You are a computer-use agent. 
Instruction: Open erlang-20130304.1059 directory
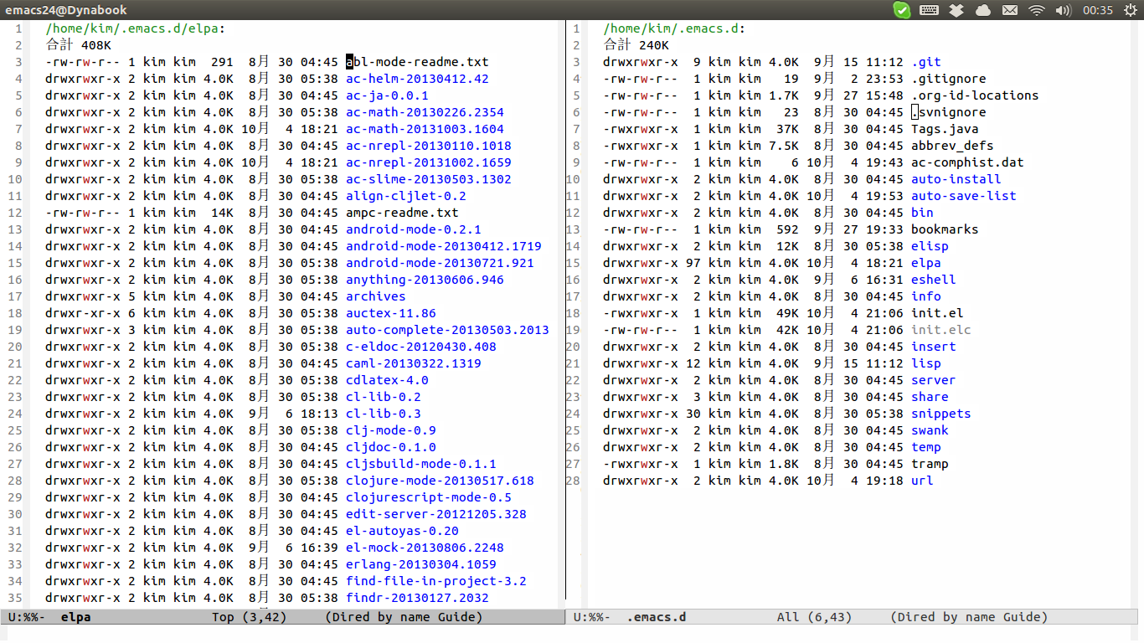click(x=421, y=564)
